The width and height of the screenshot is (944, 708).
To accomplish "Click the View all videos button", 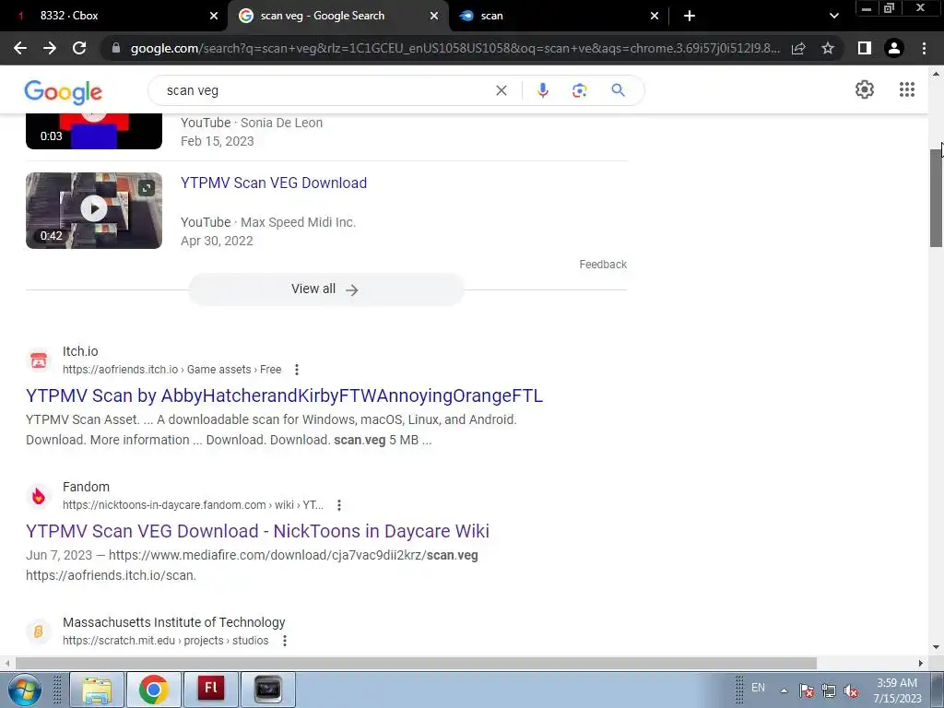I will 325,289.
